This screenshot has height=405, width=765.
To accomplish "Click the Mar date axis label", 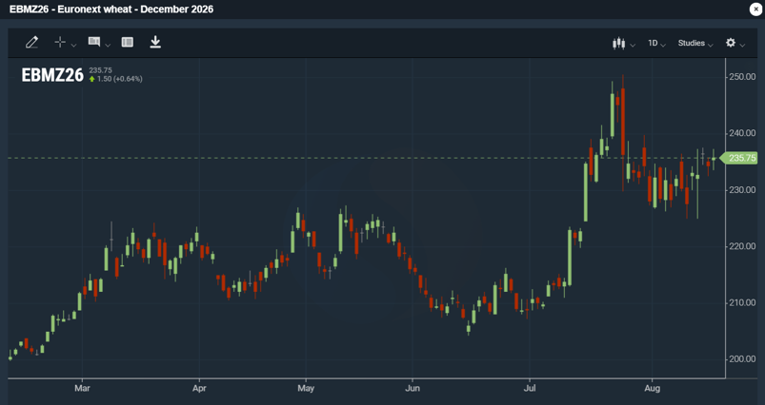I will pos(82,388).
